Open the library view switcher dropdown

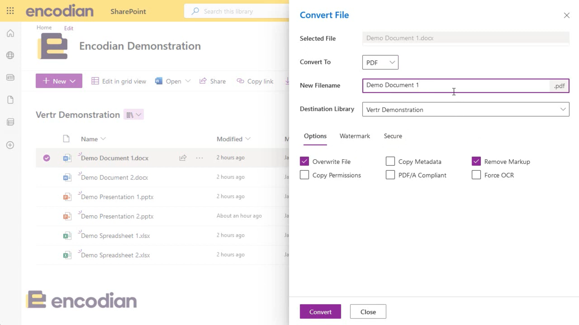tap(134, 115)
